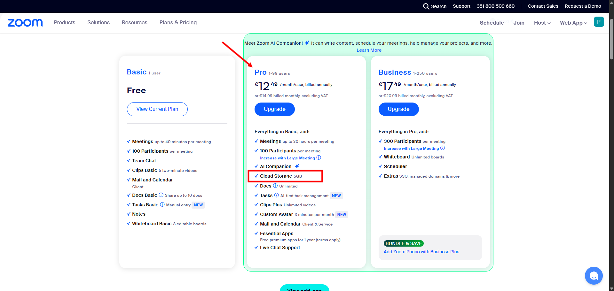Screen dimensions: 614x291
Task: Click Schedule in the header
Action: (492, 23)
